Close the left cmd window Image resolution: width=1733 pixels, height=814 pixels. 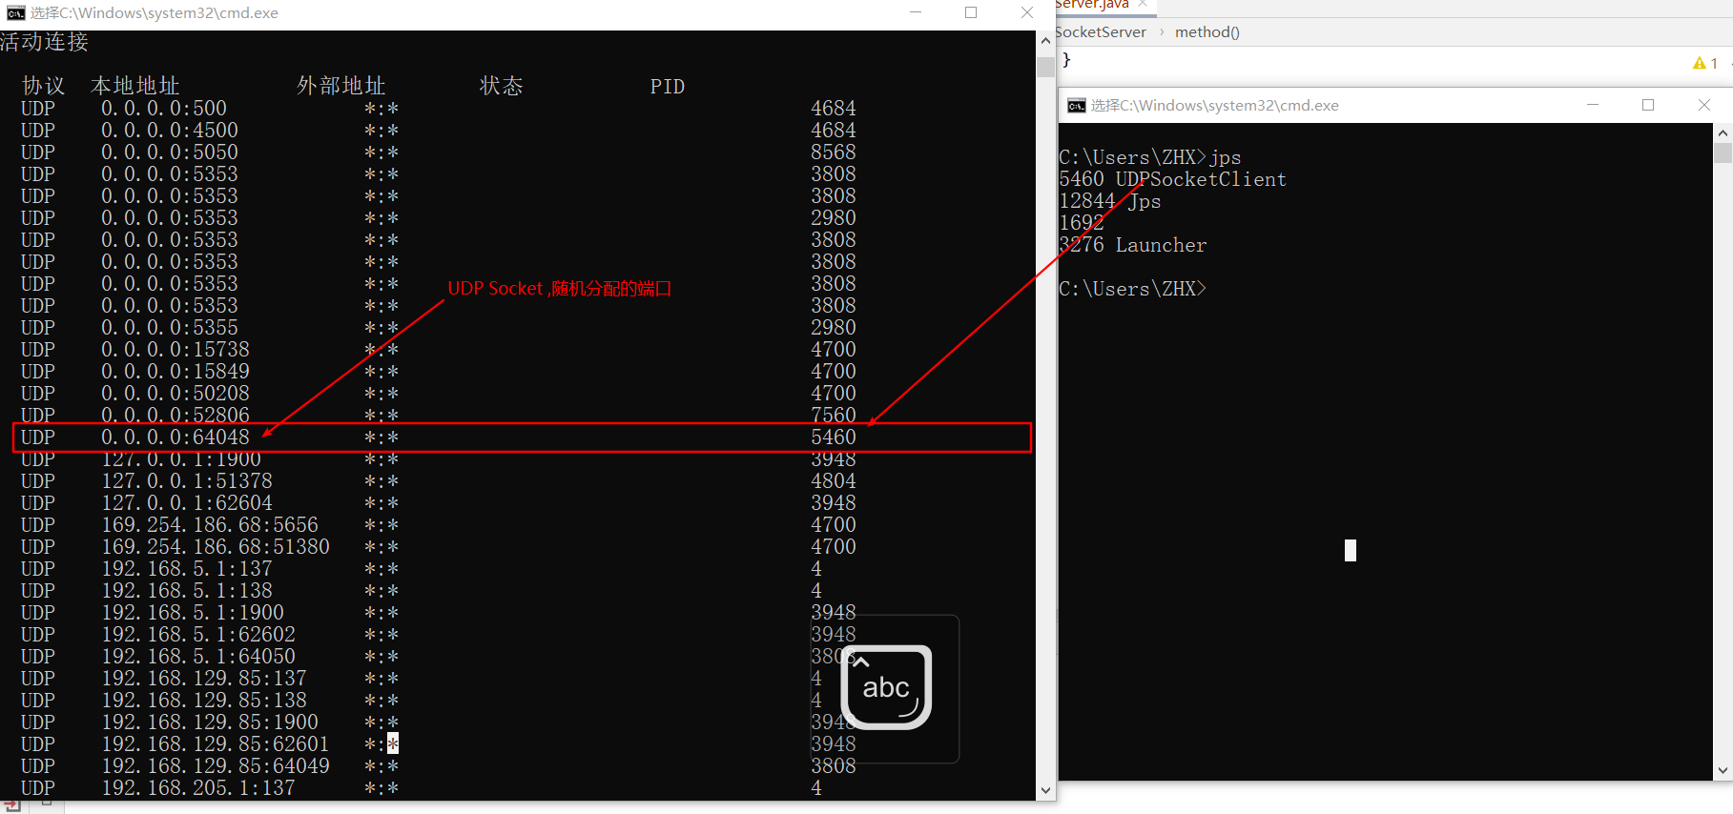1027,12
